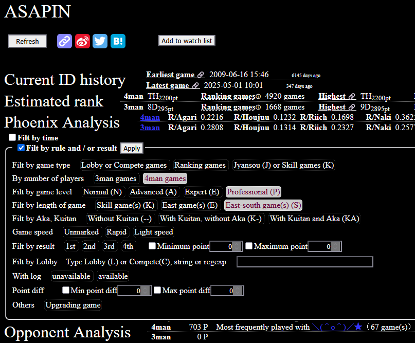This screenshot has width=415, height=343.
Task: Open the 4man Ranking games link
Action: pyautogui.click(x=228, y=96)
